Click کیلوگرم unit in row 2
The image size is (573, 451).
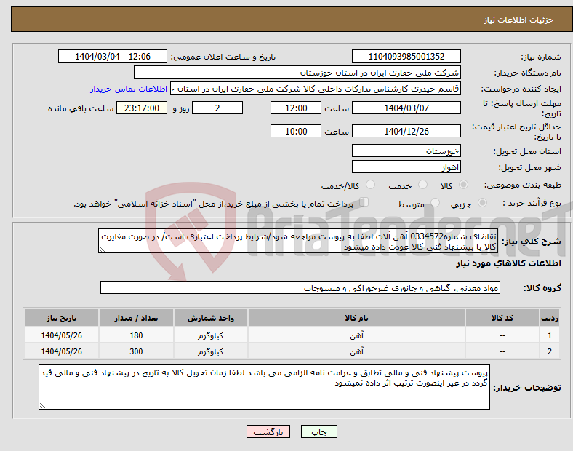pyautogui.click(x=210, y=351)
